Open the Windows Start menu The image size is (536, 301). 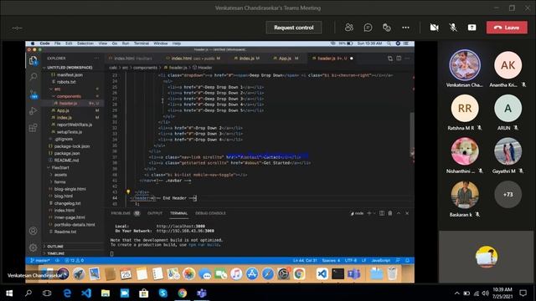(9, 293)
